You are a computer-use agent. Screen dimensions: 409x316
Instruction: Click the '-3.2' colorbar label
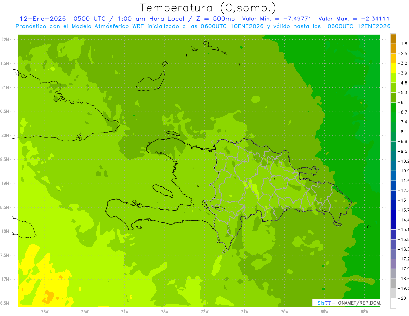click(x=403, y=63)
